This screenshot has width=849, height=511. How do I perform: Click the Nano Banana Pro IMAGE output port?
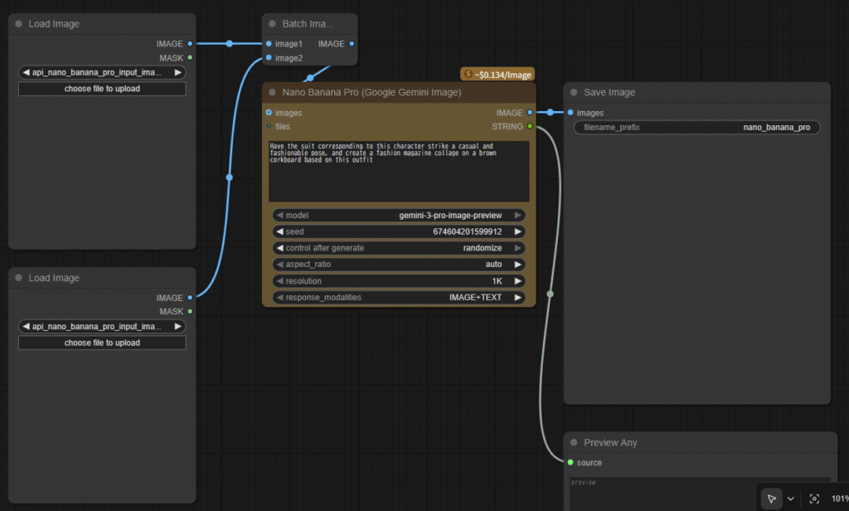pyautogui.click(x=530, y=112)
